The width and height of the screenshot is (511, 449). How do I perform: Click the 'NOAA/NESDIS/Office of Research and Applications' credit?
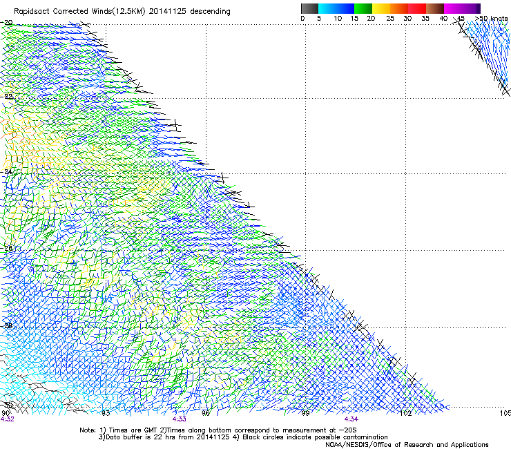tap(407, 445)
